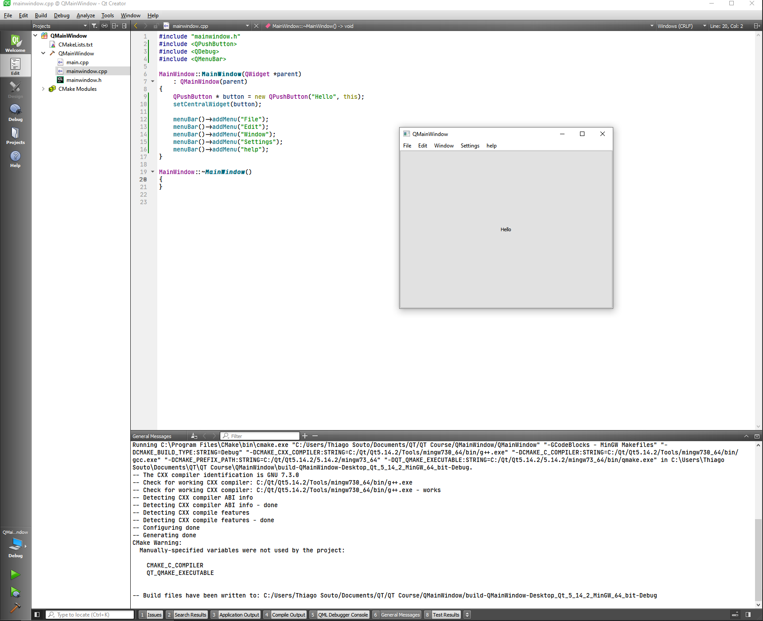Open the Debug menu
Image resolution: width=763 pixels, height=621 pixels.
tap(62, 16)
